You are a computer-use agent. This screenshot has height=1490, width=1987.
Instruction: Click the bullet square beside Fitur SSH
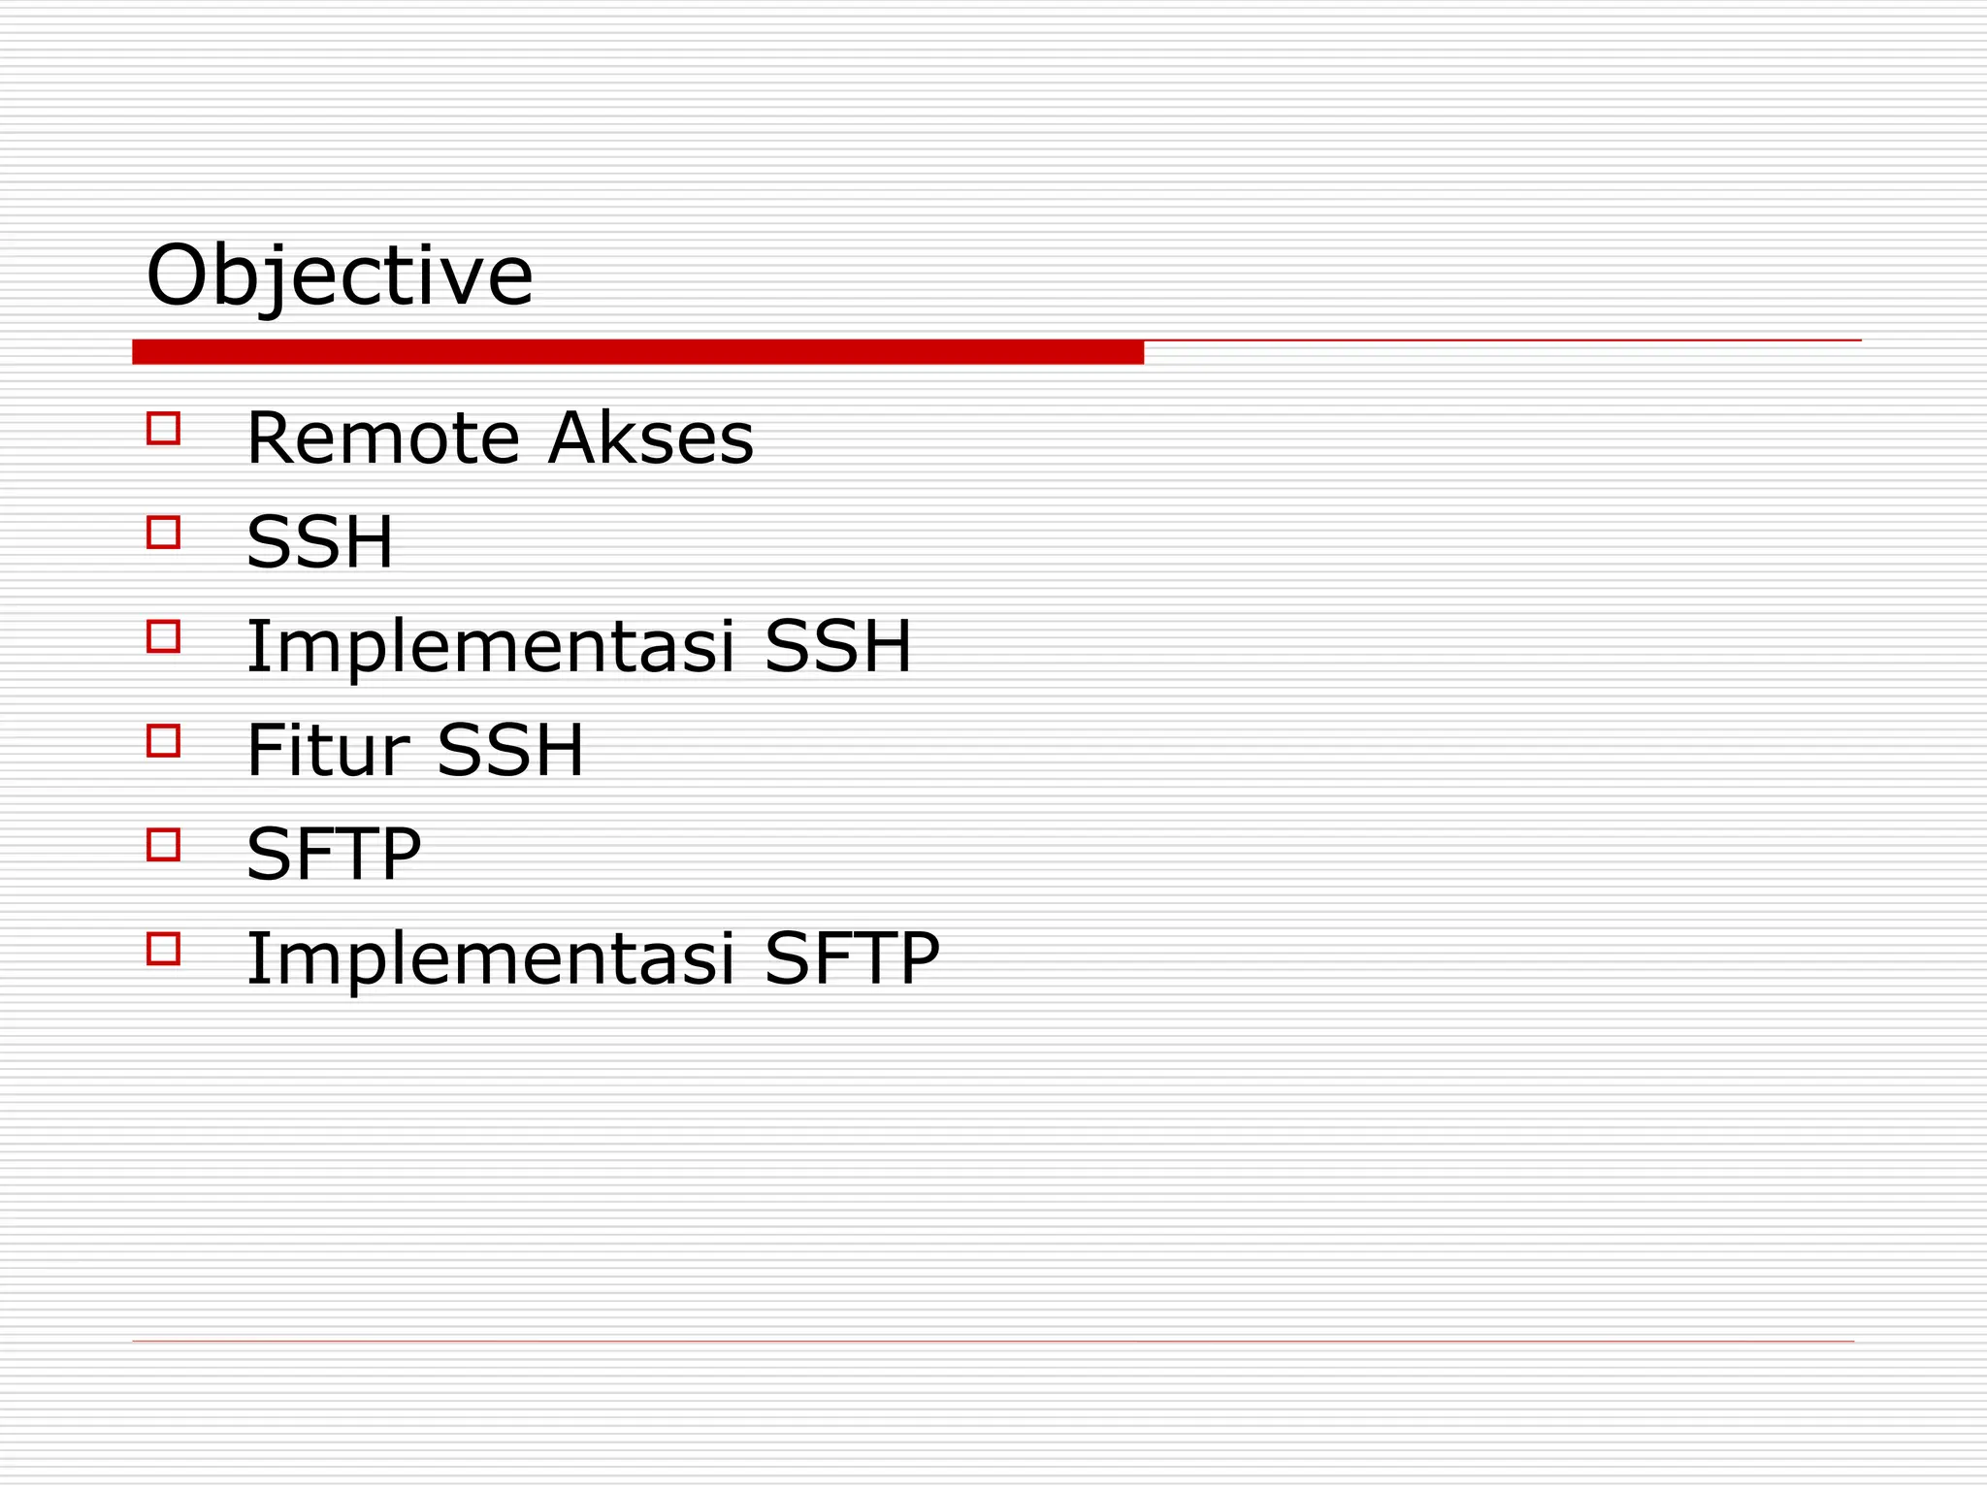[163, 740]
